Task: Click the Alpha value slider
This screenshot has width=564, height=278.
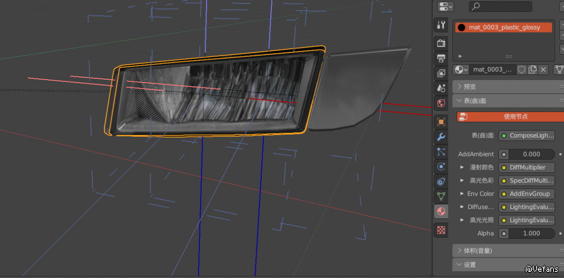Action: point(527,234)
